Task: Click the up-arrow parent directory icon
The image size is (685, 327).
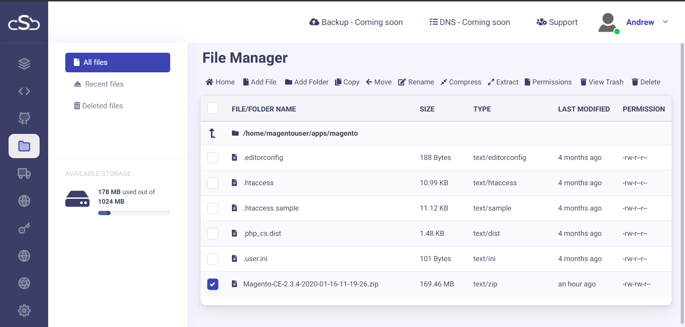Action: tap(212, 133)
